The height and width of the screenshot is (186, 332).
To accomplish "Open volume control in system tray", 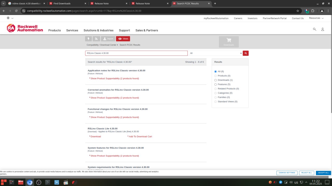I will coord(291,182).
